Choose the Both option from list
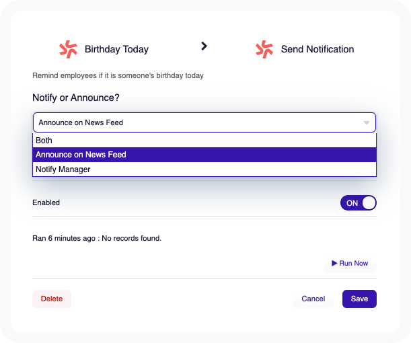Image resolution: width=411 pixels, height=343 pixels. 204,141
